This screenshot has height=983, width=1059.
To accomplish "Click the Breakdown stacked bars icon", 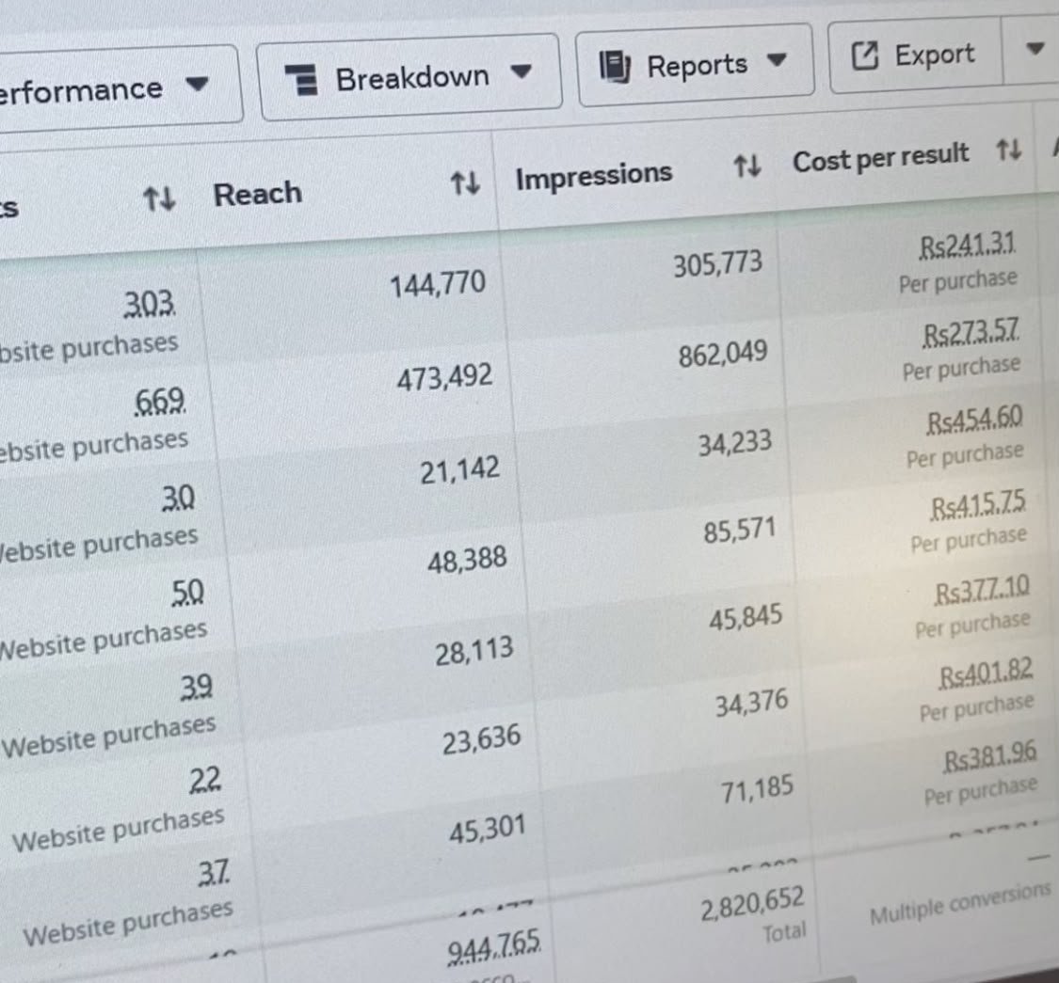I will 302,80.
